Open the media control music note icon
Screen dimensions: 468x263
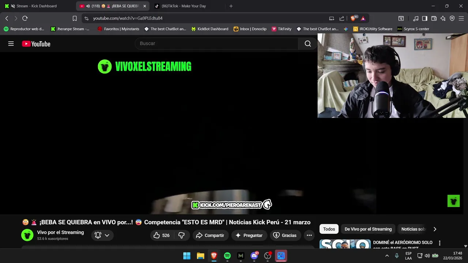tap(416, 18)
